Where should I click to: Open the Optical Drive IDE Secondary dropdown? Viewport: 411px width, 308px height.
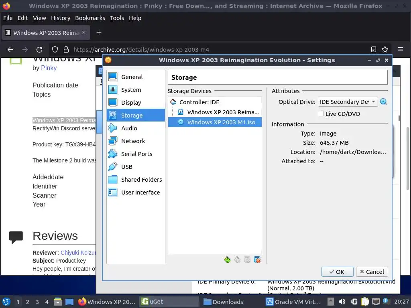point(348,101)
